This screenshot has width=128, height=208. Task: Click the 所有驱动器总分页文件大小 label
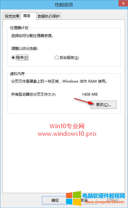33,94
